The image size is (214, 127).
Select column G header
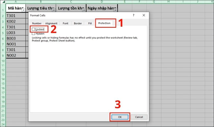(154, 2)
